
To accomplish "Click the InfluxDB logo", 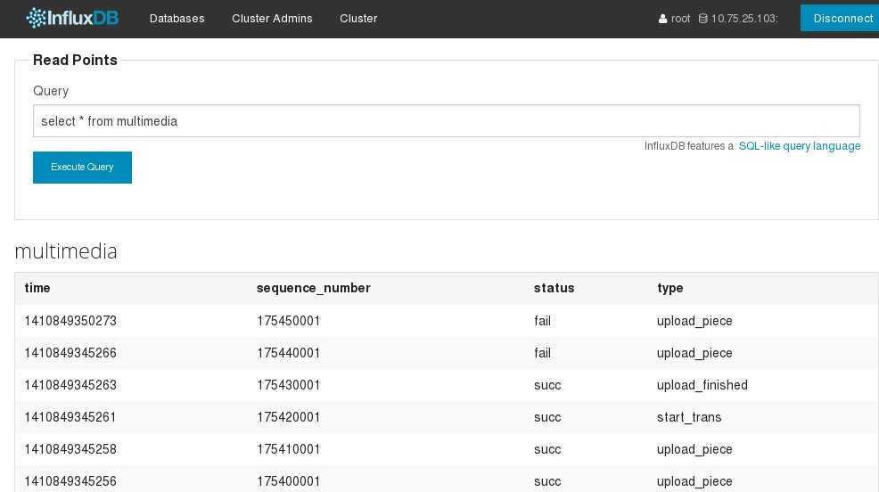I will 72,18.
